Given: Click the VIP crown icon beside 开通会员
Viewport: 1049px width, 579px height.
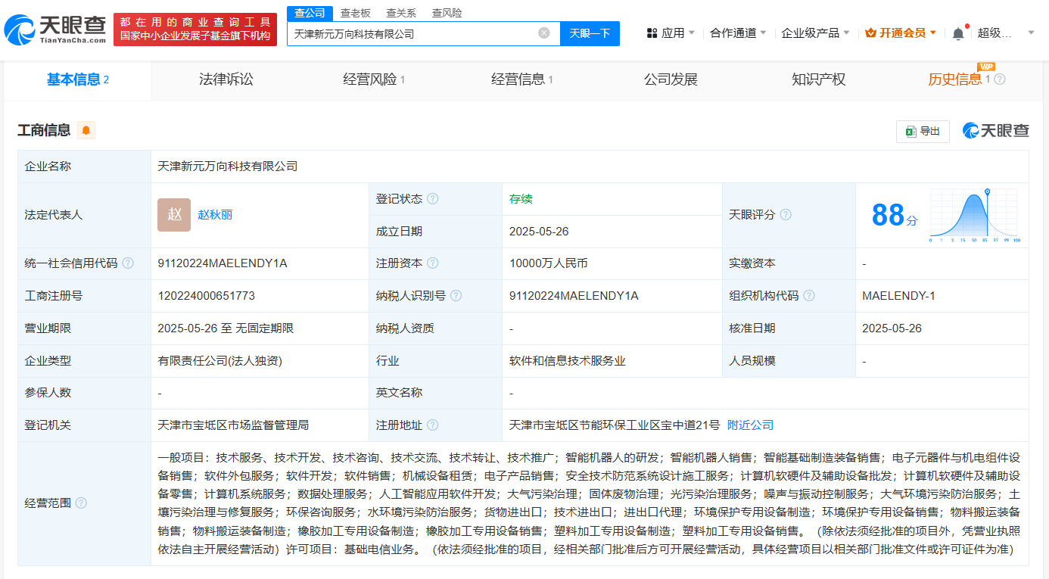Looking at the screenshot, I should [x=870, y=33].
